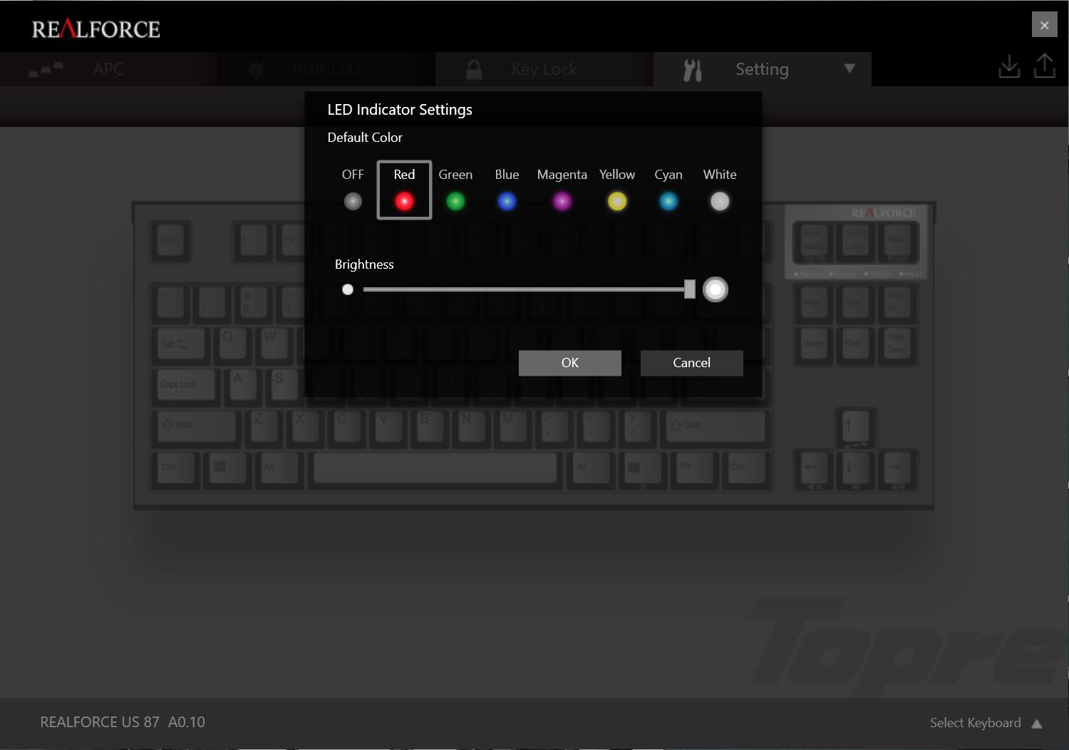Click the minimum brightness dot icon

pos(348,289)
